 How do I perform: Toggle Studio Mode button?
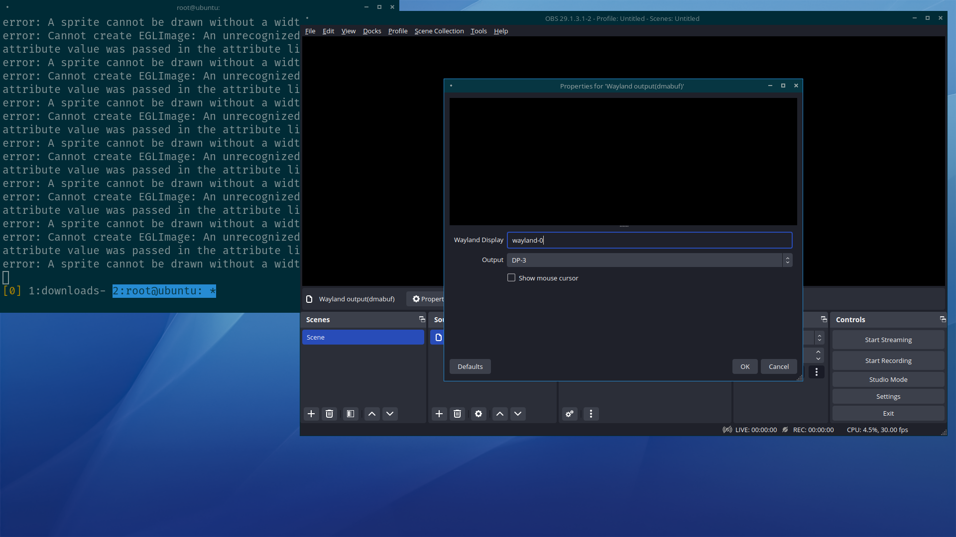(x=888, y=379)
